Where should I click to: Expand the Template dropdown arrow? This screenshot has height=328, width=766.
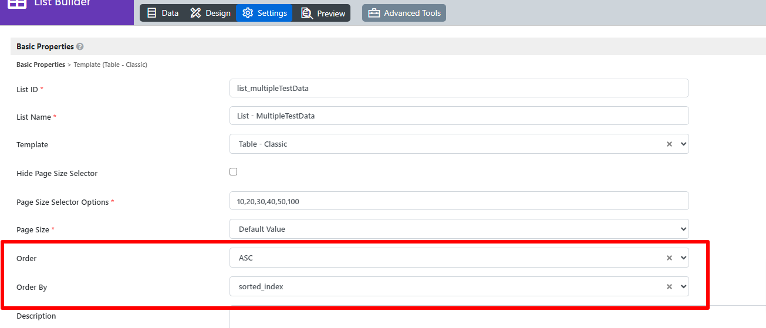[683, 144]
